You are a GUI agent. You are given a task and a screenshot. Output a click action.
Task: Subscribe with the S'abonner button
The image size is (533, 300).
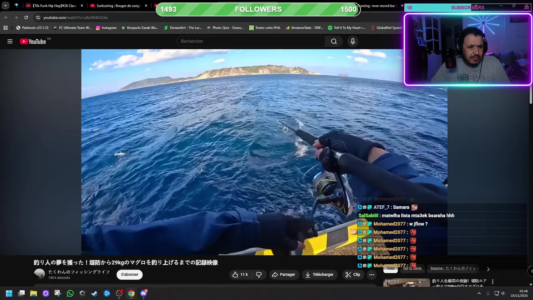(x=130, y=275)
